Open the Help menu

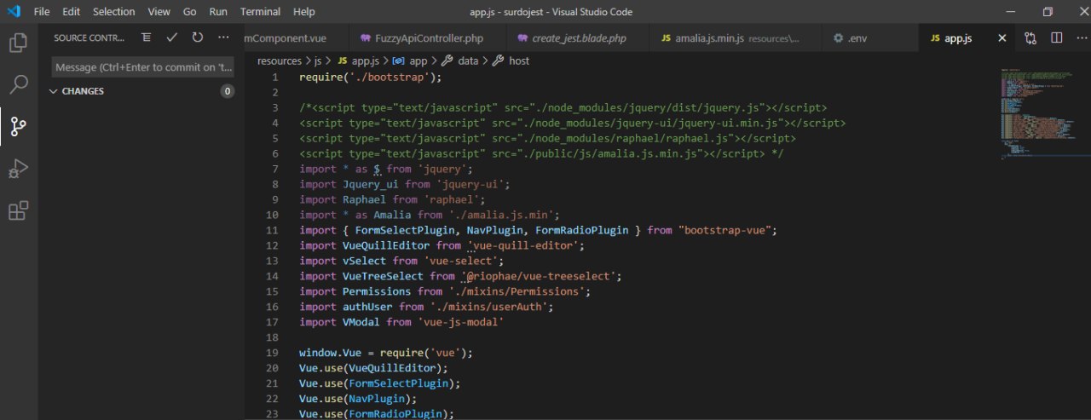coord(304,12)
